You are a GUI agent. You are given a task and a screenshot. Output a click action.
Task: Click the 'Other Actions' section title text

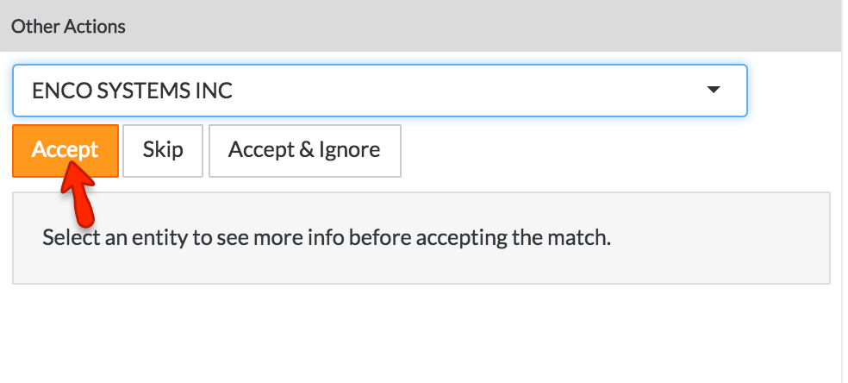click(68, 26)
